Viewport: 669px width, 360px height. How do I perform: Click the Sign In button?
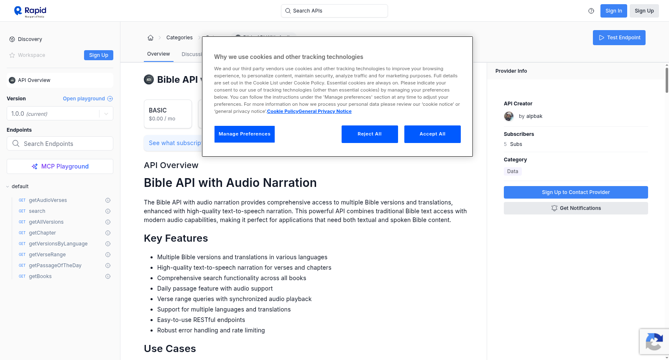click(614, 11)
